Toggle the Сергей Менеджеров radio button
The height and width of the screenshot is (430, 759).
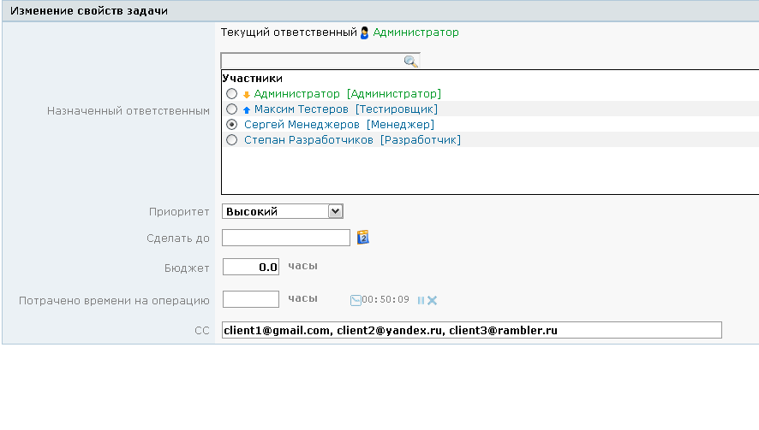[x=231, y=125]
